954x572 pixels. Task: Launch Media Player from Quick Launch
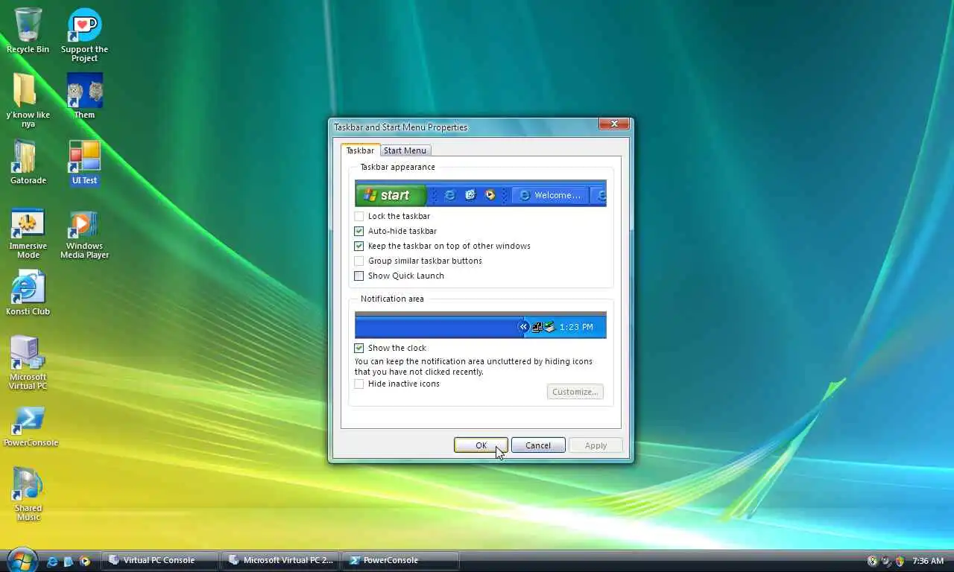(x=85, y=562)
